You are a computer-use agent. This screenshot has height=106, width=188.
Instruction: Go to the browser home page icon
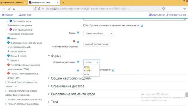(x=14, y=9)
